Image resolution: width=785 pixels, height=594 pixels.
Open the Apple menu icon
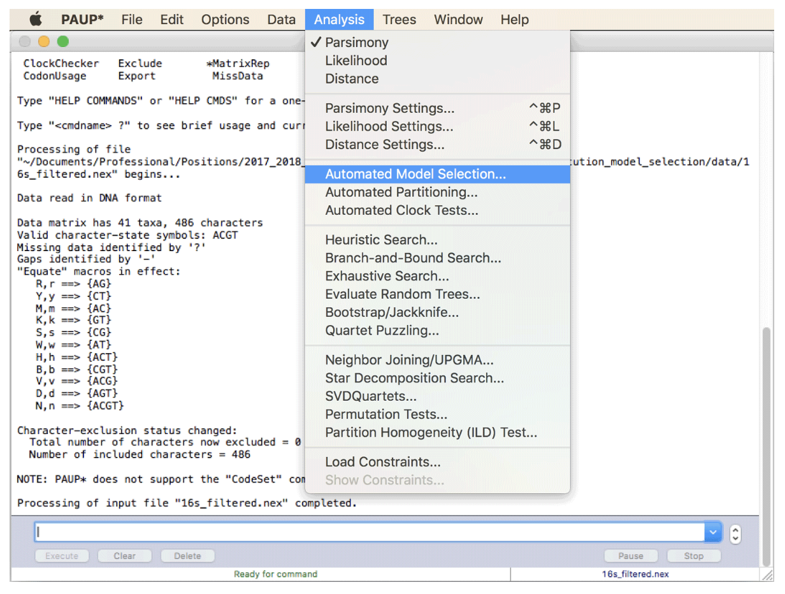[36, 19]
